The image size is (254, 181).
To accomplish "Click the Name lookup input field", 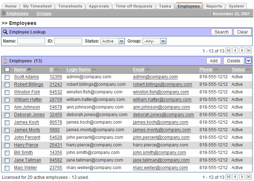I will click(x=31, y=41).
